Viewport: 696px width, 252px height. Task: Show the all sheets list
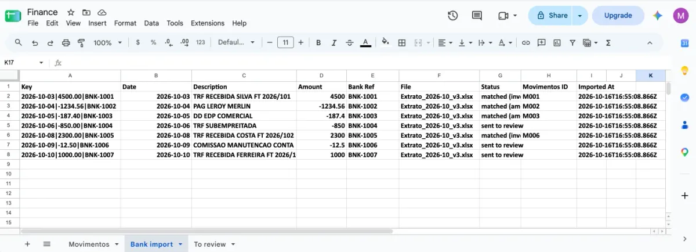[x=47, y=244]
